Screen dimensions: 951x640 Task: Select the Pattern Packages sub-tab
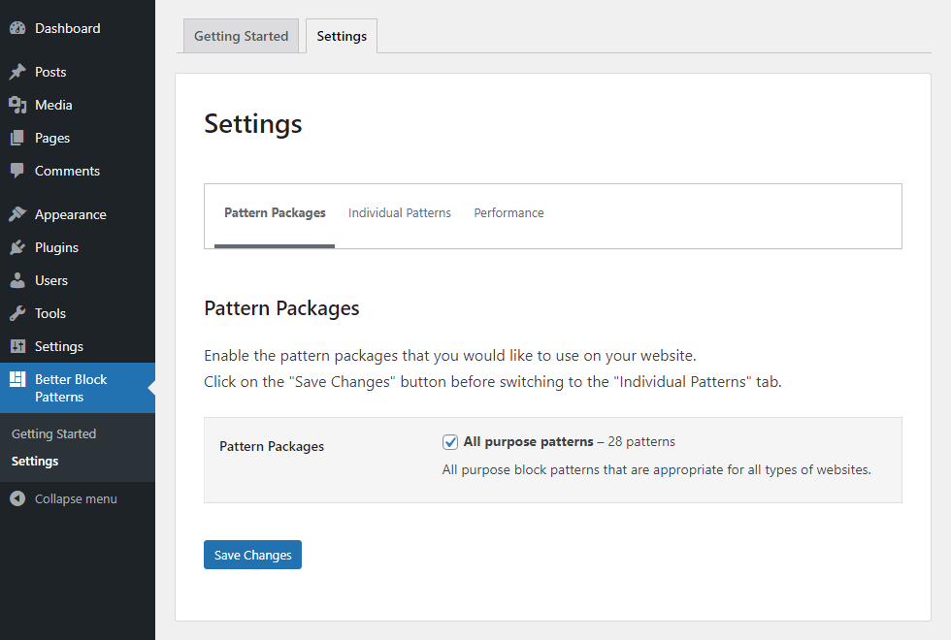pos(275,212)
